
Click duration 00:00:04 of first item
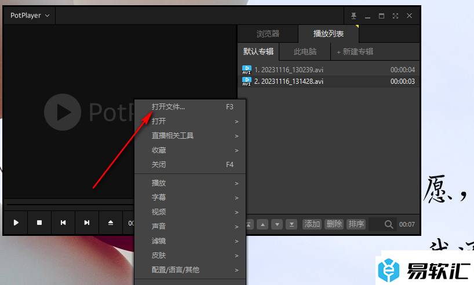[402, 70]
